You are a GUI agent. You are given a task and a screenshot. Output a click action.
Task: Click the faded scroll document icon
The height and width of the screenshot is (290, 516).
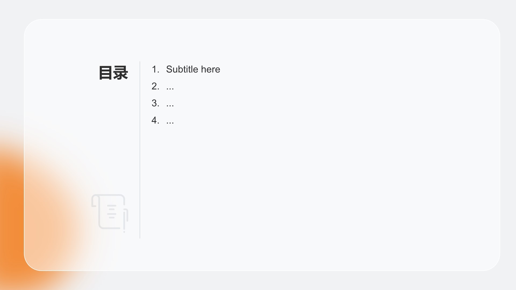point(110,213)
